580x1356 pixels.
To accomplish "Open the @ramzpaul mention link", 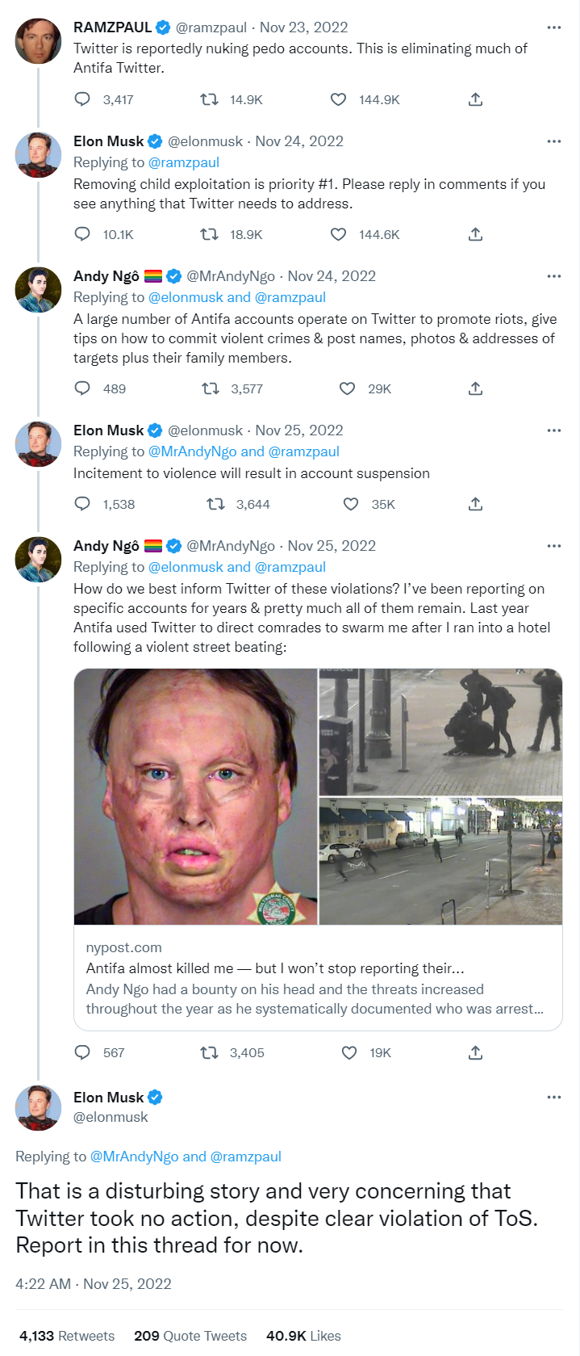I will pos(182,163).
